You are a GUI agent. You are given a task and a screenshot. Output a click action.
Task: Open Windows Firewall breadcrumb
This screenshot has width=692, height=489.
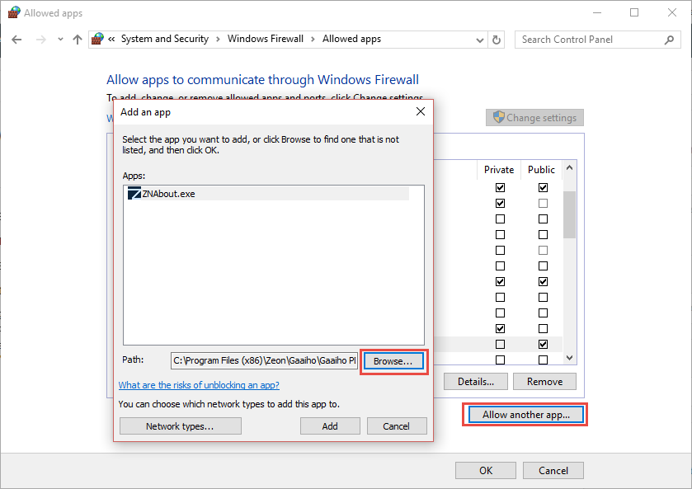coord(266,39)
